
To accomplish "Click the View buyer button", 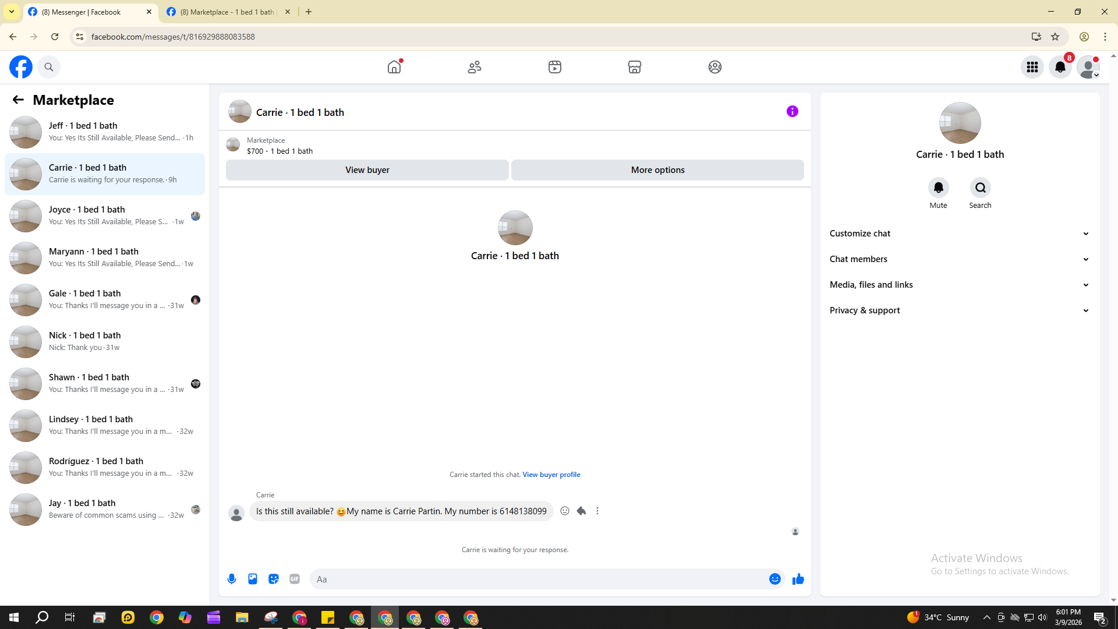I will (x=367, y=170).
